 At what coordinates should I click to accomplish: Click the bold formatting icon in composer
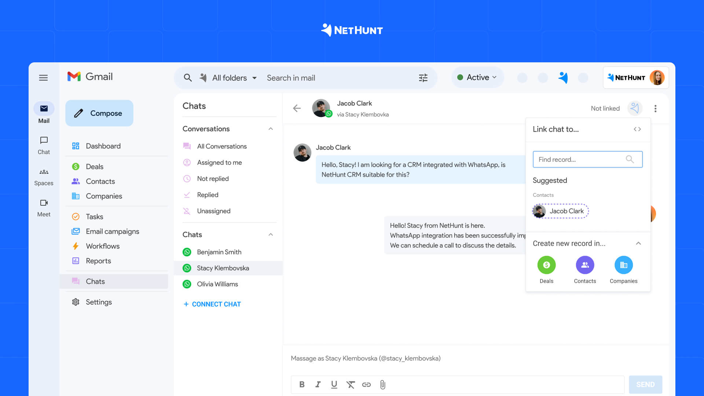pos(301,384)
